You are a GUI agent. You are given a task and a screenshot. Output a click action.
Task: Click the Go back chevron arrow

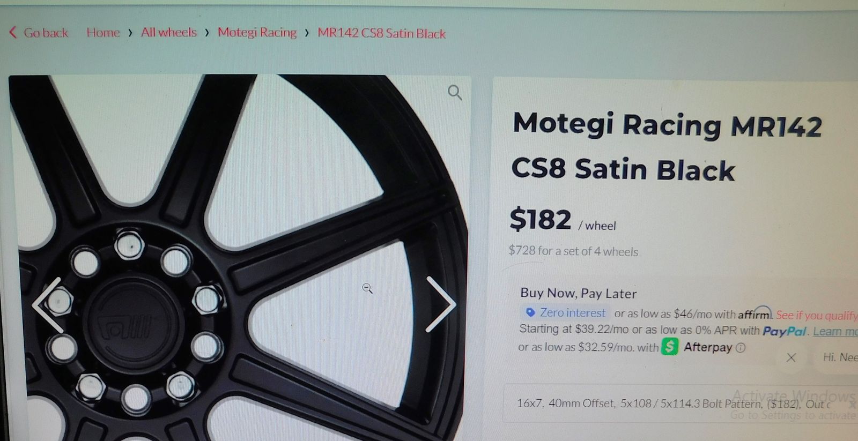(13, 32)
